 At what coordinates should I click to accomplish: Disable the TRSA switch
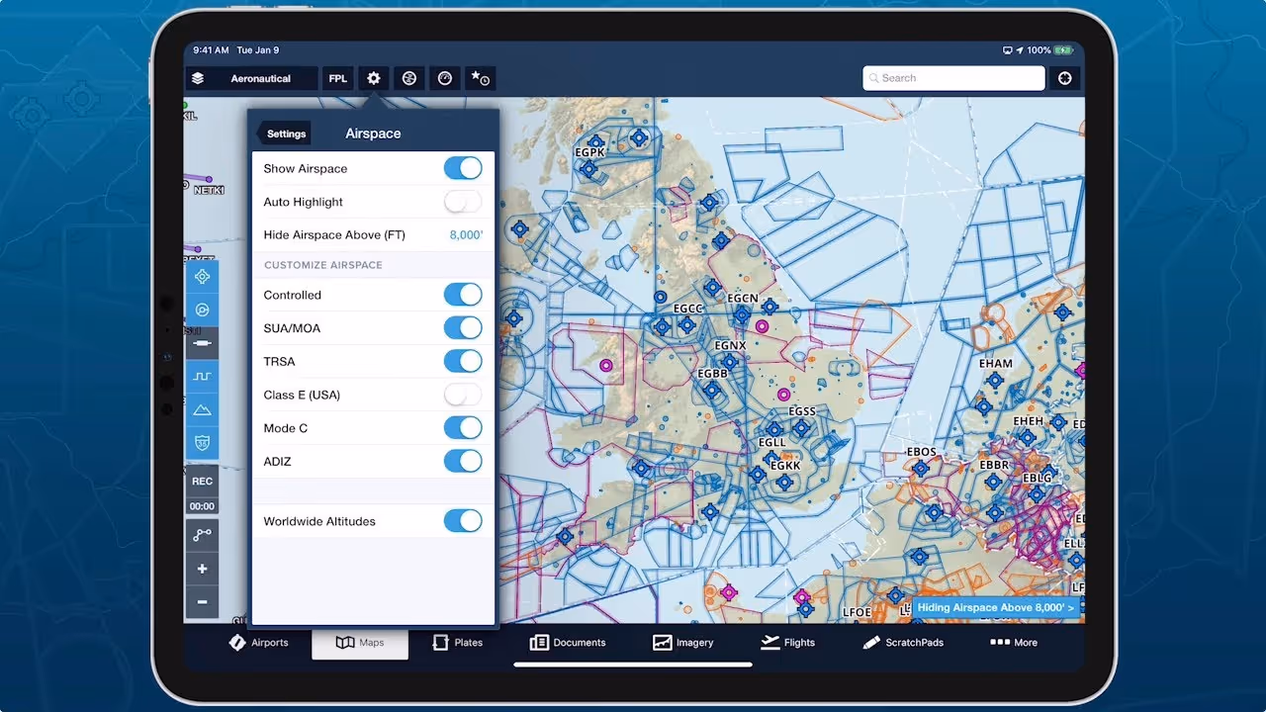pos(463,361)
